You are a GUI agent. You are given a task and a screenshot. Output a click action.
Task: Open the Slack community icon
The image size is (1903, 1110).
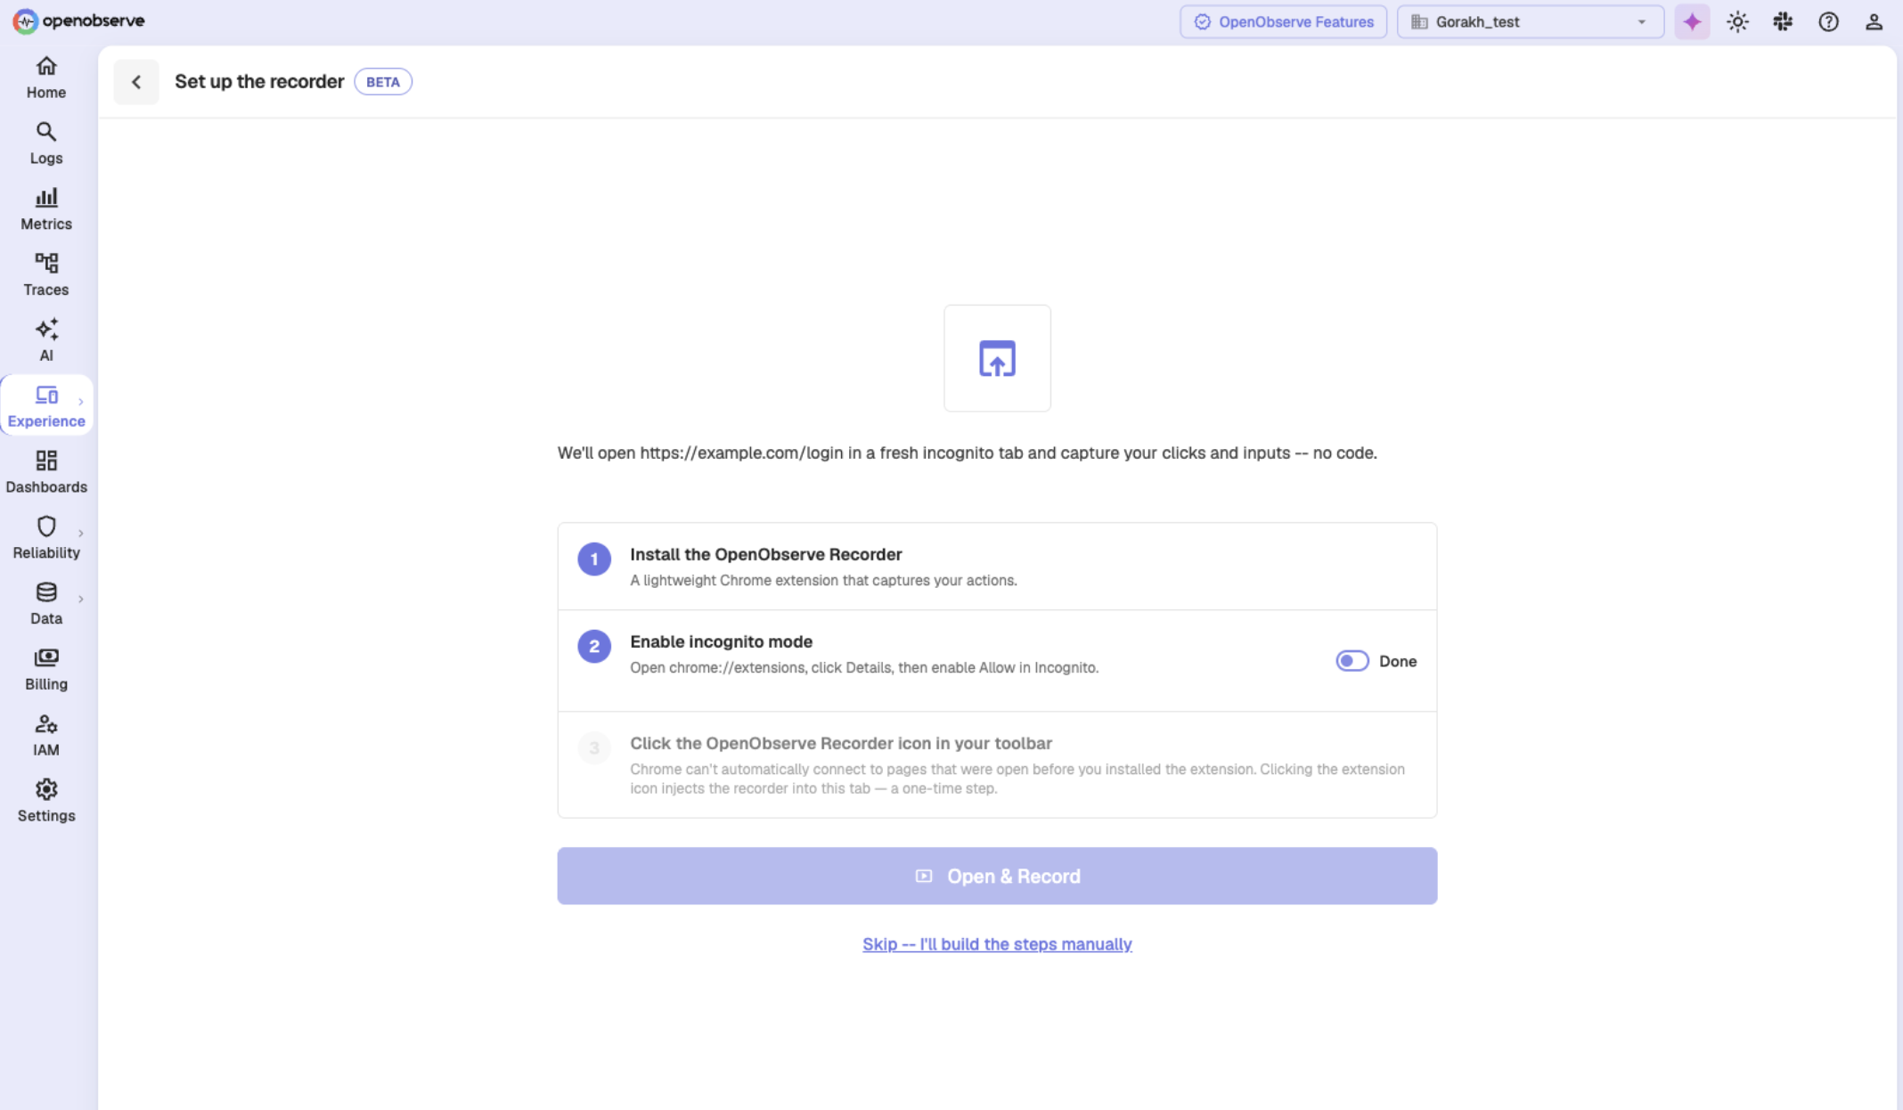pos(1783,21)
